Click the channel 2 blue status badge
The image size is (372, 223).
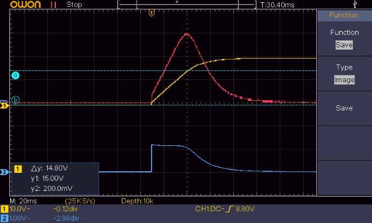5,218
